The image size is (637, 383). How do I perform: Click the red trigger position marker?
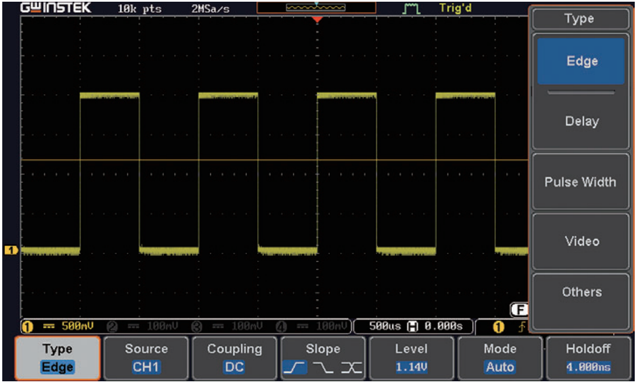click(317, 19)
